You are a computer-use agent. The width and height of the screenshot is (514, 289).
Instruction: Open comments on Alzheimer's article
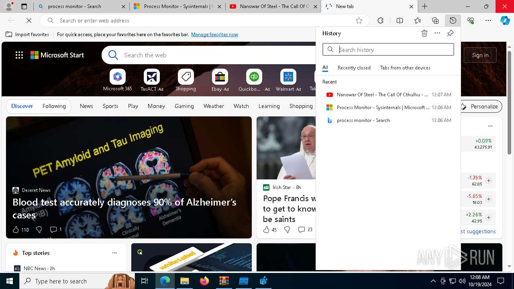pyautogui.click(x=56, y=230)
